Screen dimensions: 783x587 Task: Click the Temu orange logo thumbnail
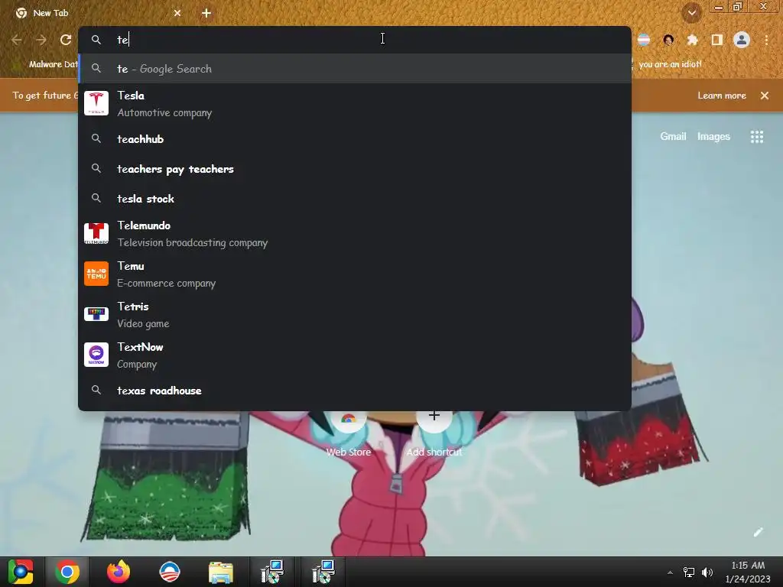96,274
